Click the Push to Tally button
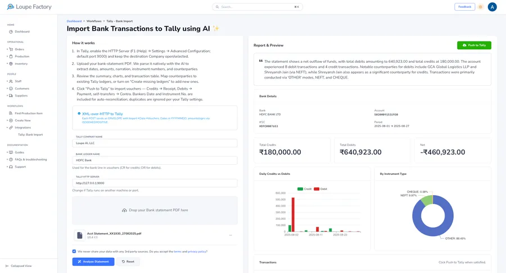The image size is (506, 273). pyautogui.click(x=474, y=45)
